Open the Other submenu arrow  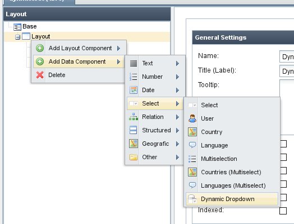[x=177, y=157]
